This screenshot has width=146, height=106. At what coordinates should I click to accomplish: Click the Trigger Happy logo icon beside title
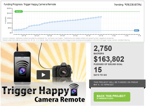tap(74, 90)
